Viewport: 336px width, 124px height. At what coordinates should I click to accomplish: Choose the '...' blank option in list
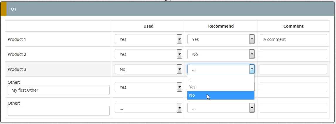pos(220,79)
